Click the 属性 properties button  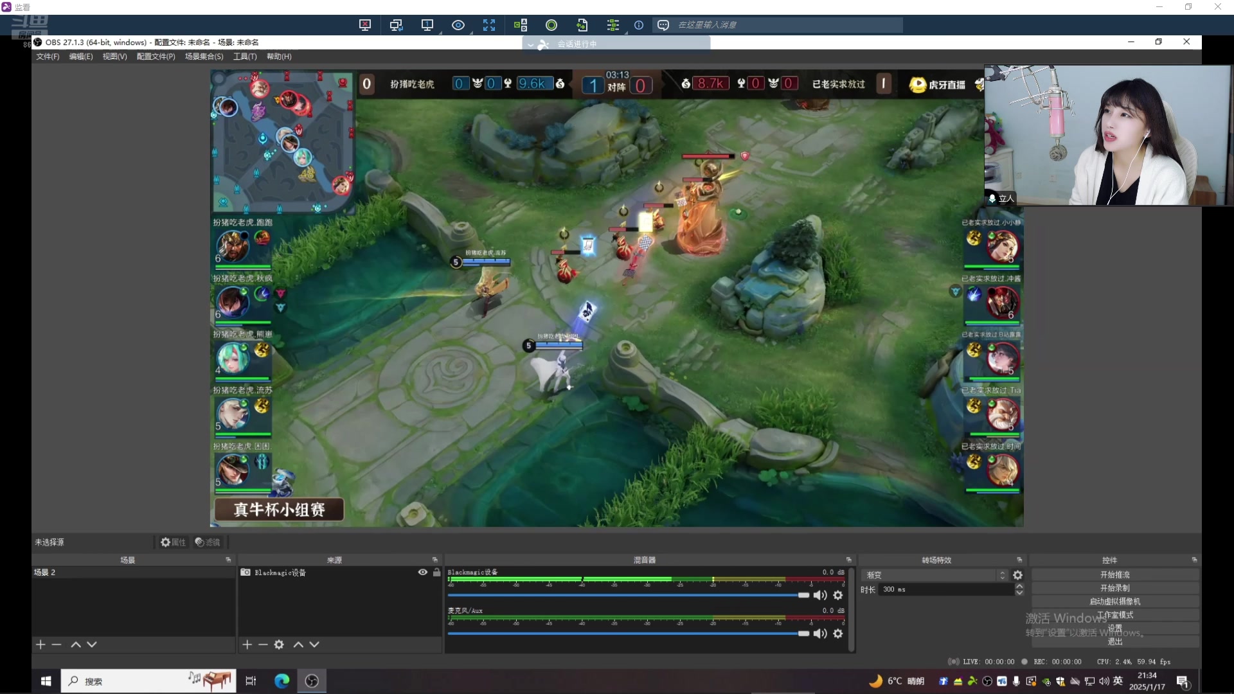pyautogui.click(x=174, y=542)
